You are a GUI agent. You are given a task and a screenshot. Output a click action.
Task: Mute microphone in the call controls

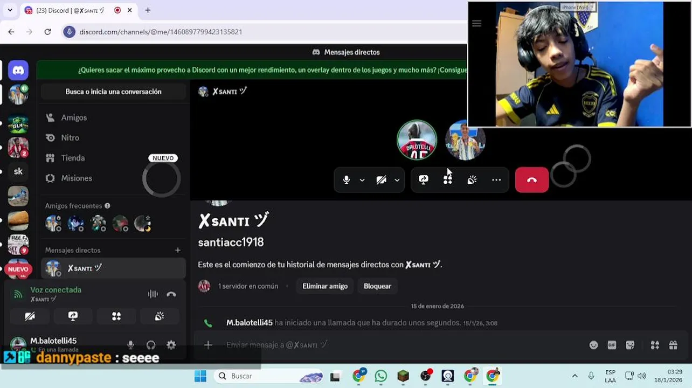click(347, 180)
